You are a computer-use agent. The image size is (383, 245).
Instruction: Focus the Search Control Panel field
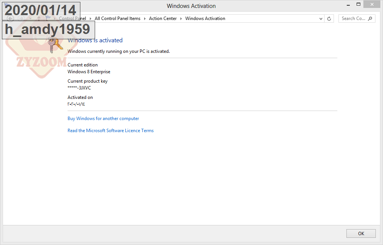(x=357, y=18)
